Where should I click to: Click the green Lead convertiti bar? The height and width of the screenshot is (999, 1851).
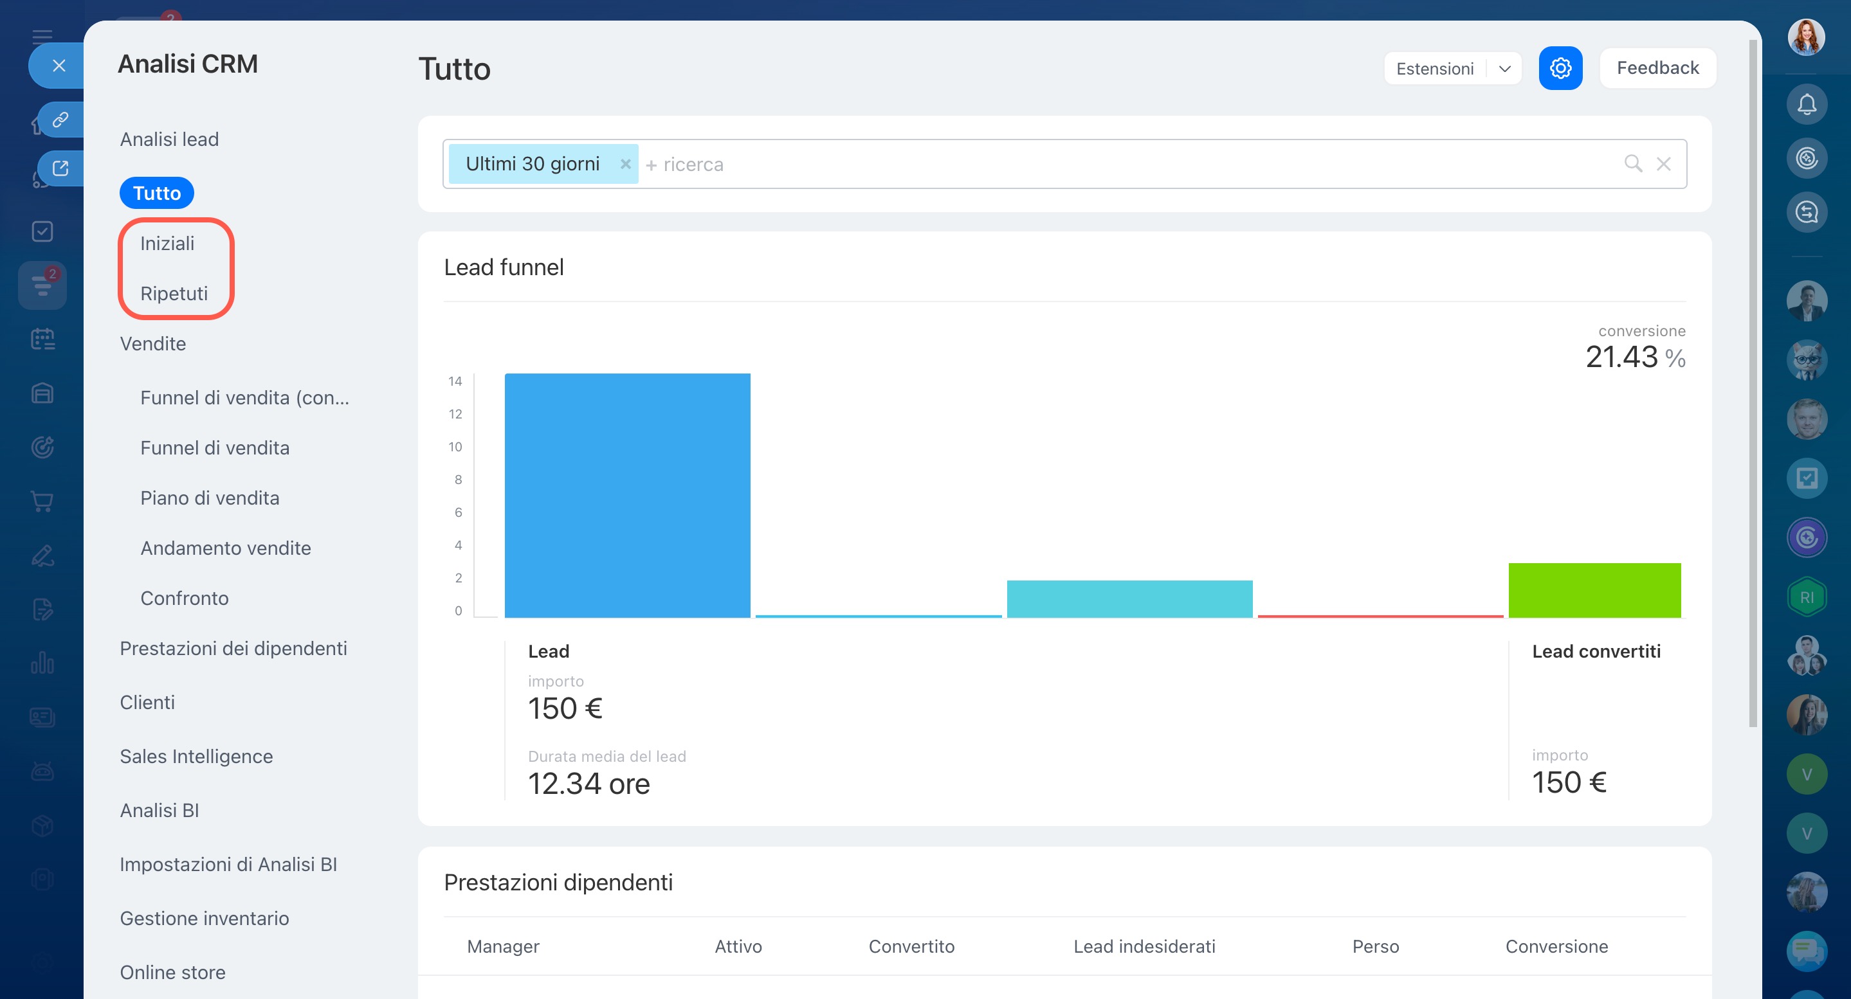(x=1594, y=590)
